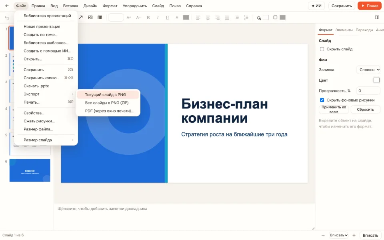This screenshot has height=240, width=384.
Task: Click the fill bucket icon
Action: (259, 18)
